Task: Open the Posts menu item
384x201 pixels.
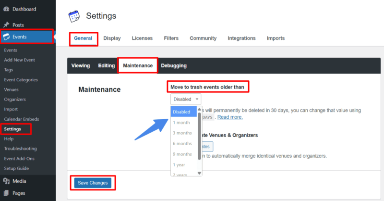Action: click(18, 25)
